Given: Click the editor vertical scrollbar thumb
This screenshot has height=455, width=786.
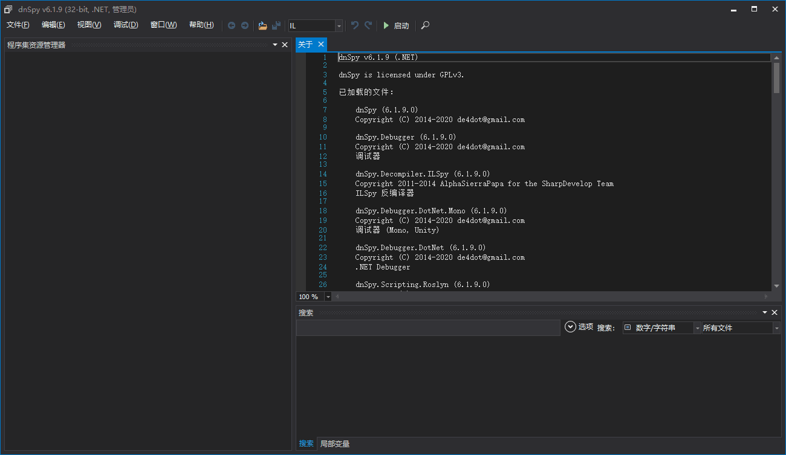Looking at the screenshot, I should click(776, 77).
